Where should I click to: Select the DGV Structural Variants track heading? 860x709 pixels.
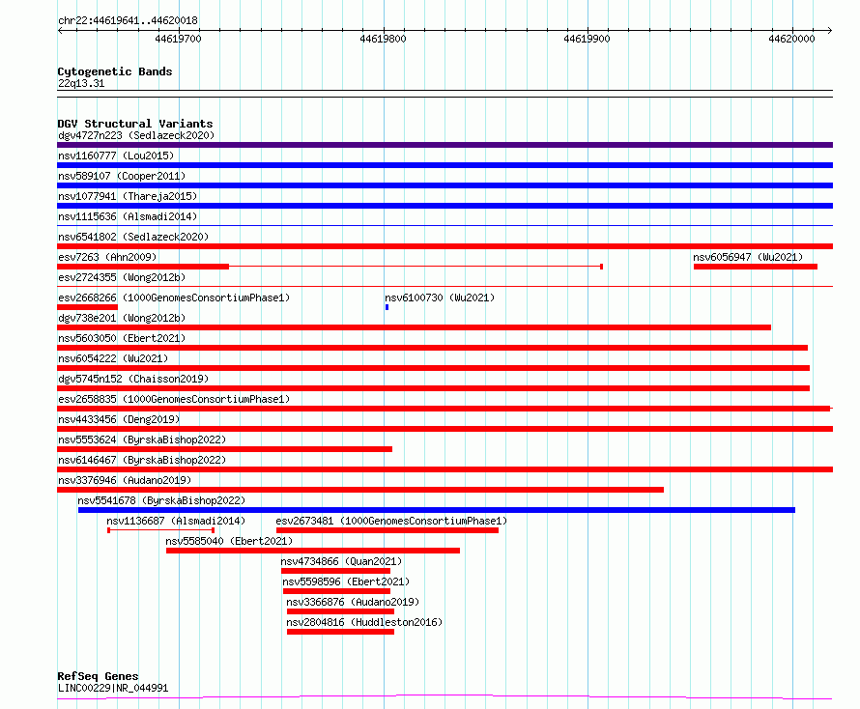[135, 124]
